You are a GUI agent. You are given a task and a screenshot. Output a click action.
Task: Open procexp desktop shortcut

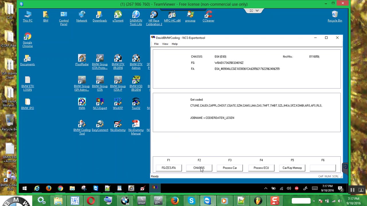pos(190,17)
